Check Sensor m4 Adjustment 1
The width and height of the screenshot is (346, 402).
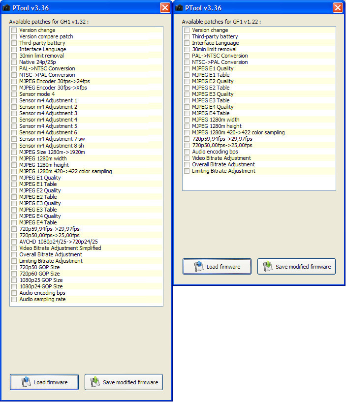(x=14, y=101)
